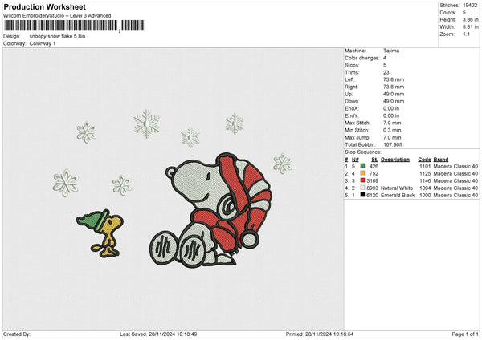Click the 'Page 1 of 1' text
This screenshot has width=482, height=340.
(x=465, y=334)
